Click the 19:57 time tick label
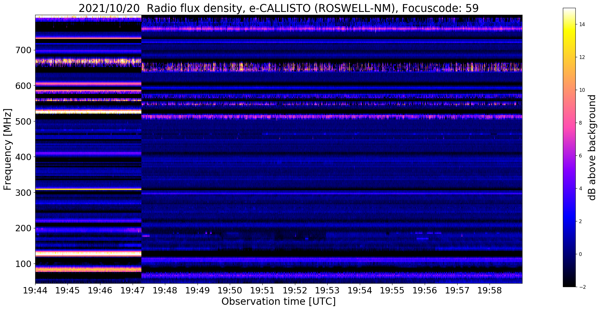 pos(457,291)
